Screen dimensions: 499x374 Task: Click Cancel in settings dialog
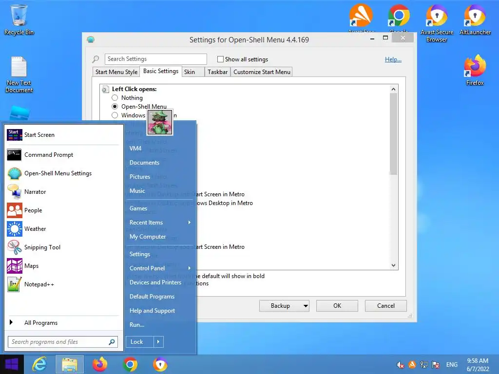[386, 306]
